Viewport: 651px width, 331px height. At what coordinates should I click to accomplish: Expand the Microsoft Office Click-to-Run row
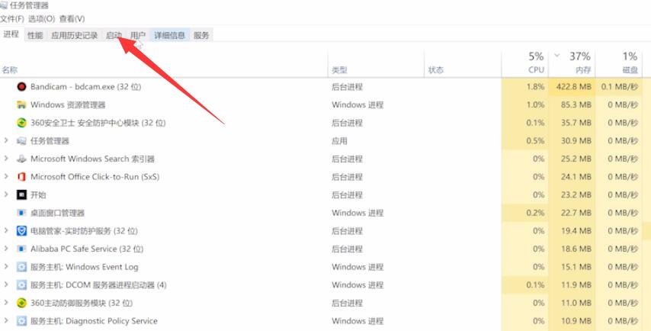click(x=6, y=176)
